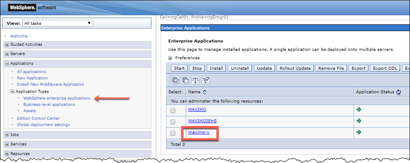
Task: Click the Select column header
Action: tap(175, 92)
